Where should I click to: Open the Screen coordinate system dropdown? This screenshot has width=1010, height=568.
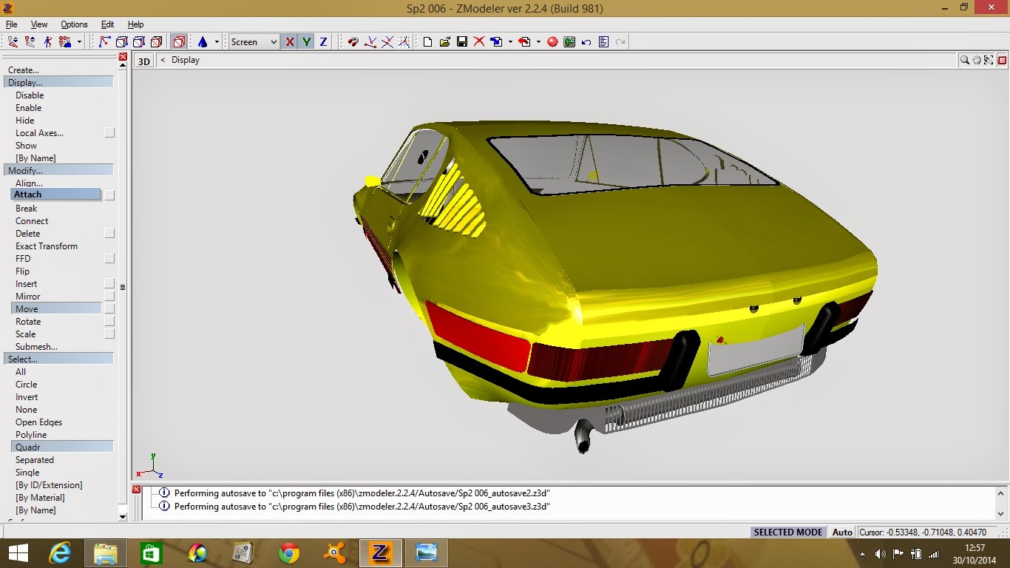click(x=254, y=42)
